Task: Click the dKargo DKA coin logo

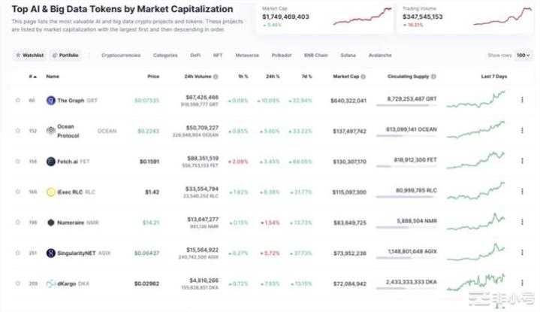Action: click(51, 284)
